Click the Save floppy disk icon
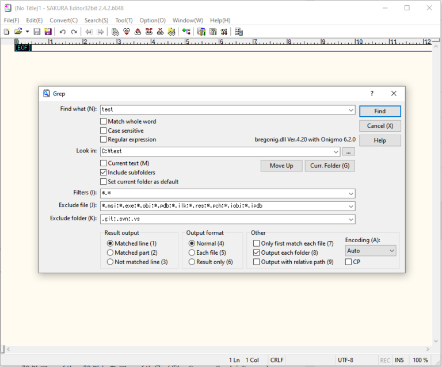This screenshot has width=442, height=367. click(x=37, y=32)
